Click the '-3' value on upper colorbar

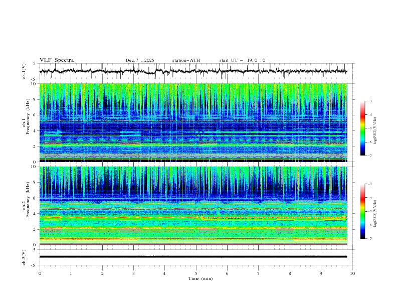(369, 101)
